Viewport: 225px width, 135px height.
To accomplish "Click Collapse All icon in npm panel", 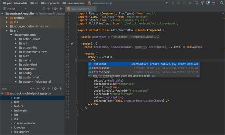I will tap(49, 89).
